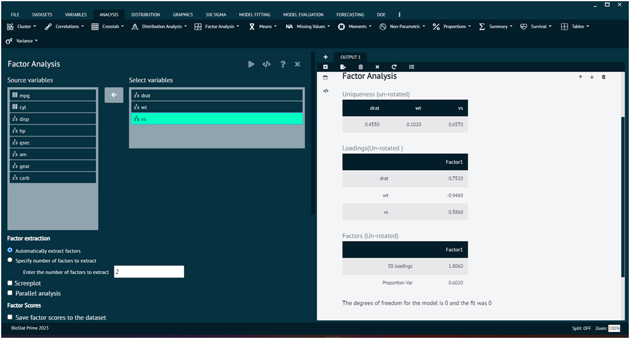This screenshot has height=339, width=630.
Task: Select Automatically extract factors radio button
Action: (10, 250)
